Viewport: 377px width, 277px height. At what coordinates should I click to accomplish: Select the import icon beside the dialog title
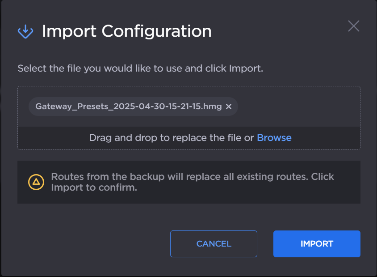click(x=25, y=31)
